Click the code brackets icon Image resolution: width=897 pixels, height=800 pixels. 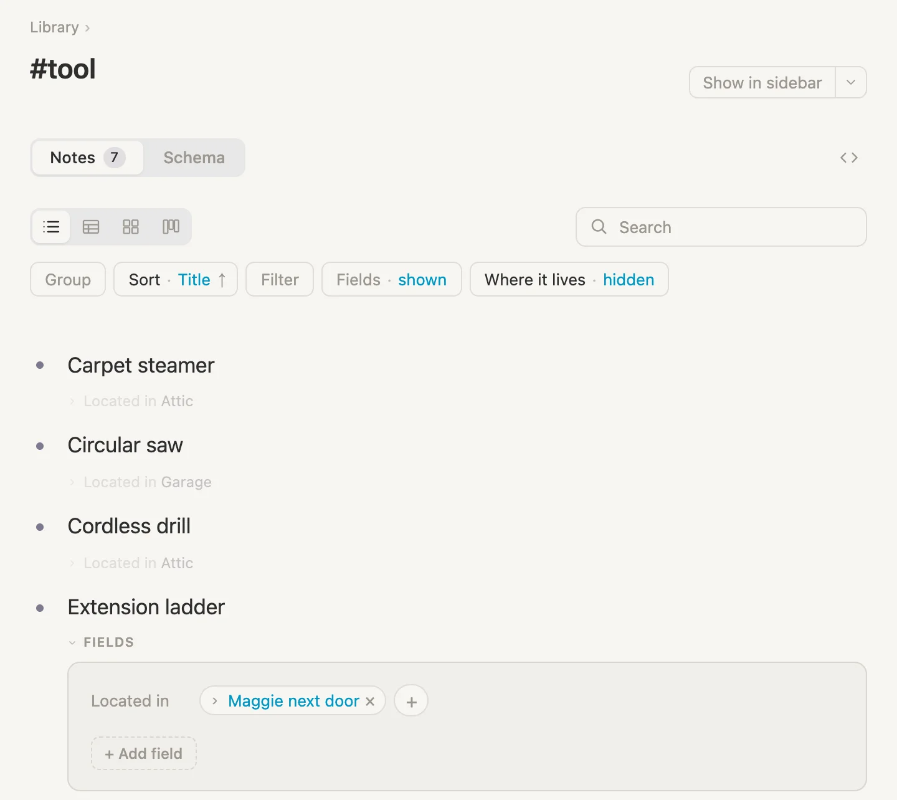pyautogui.click(x=849, y=158)
